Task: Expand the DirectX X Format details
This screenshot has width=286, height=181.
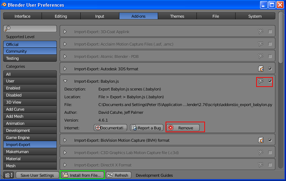Action: [x=65, y=165]
